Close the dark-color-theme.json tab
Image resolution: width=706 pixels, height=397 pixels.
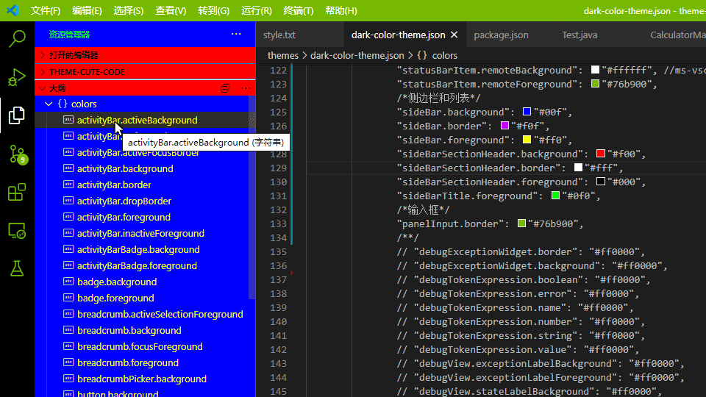(x=454, y=35)
